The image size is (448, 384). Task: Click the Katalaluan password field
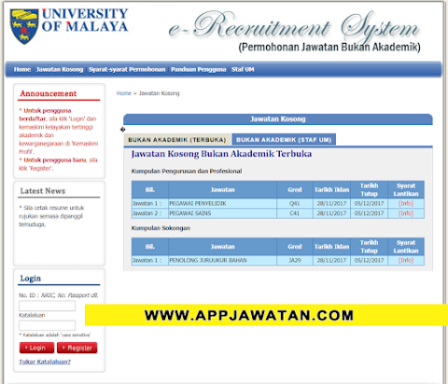point(47,325)
